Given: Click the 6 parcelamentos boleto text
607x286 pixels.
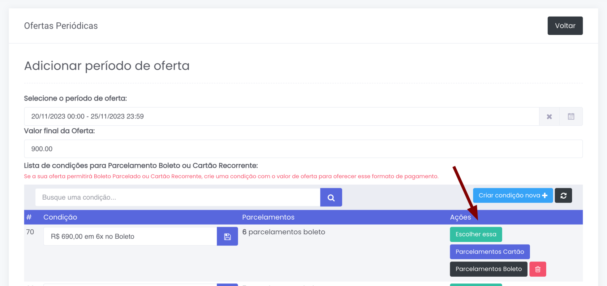Looking at the screenshot, I should [x=284, y=232].
